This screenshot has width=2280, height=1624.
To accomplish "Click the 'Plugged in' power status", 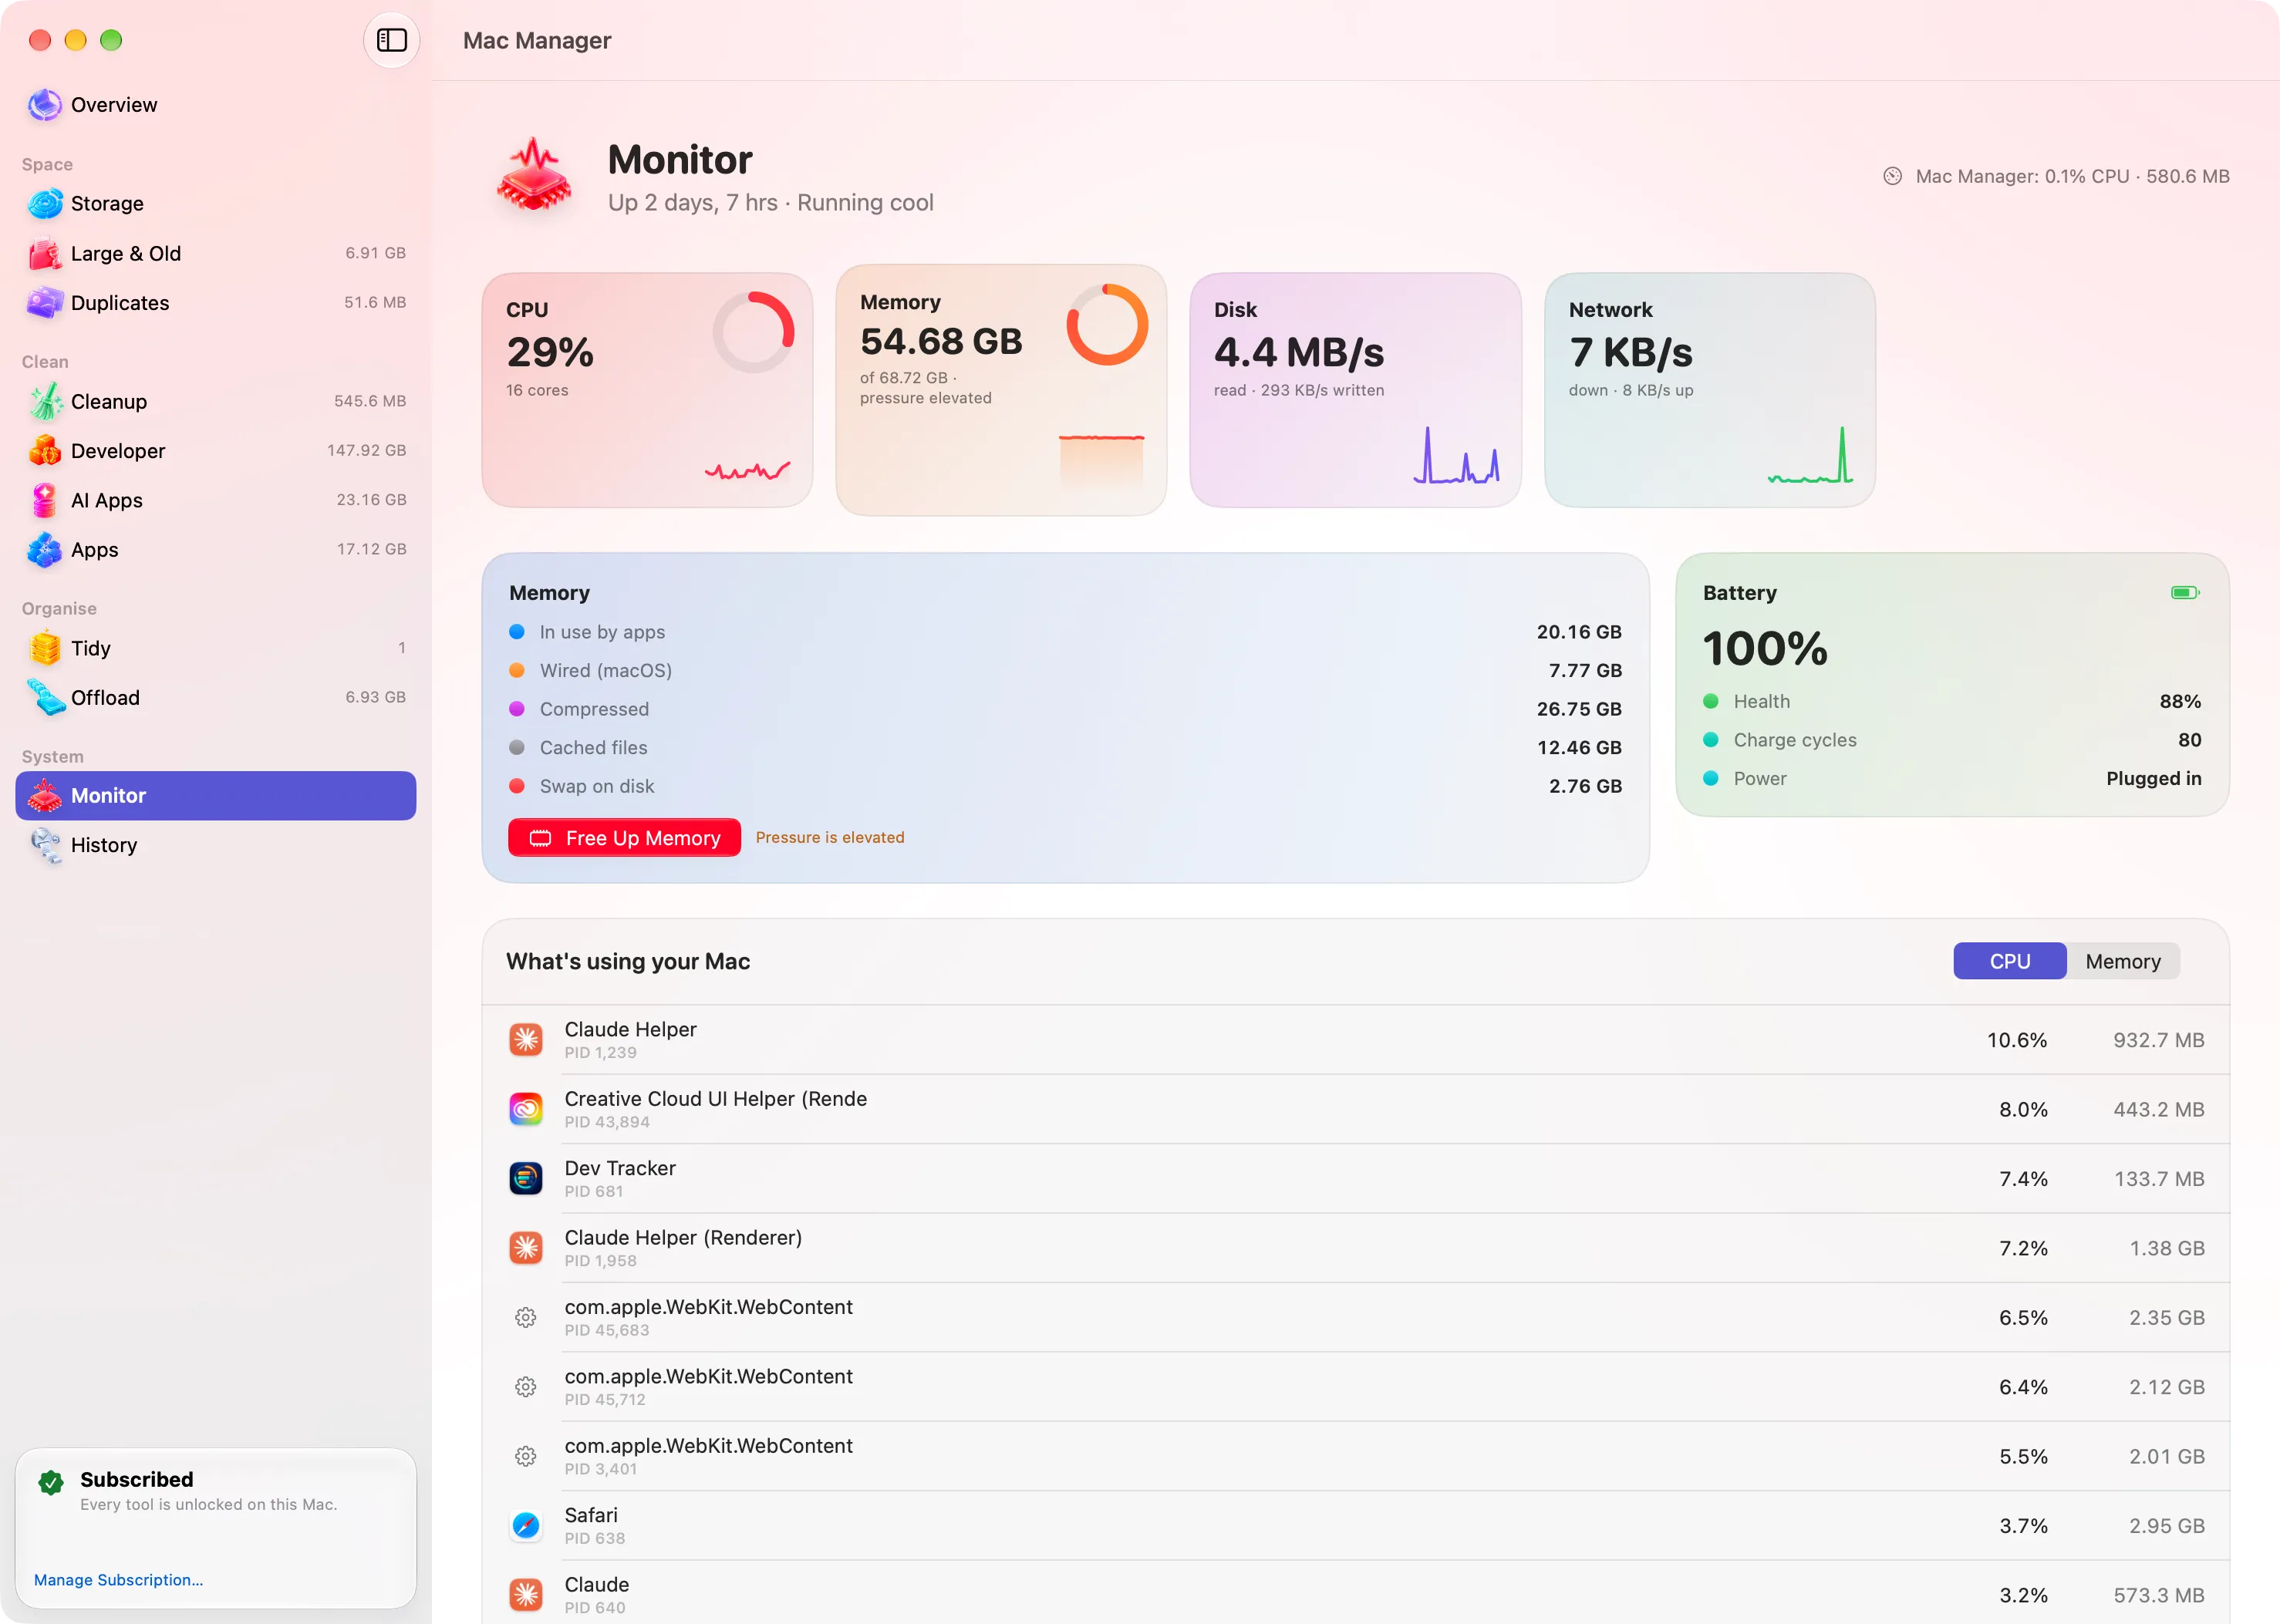I will point(2154,779).
